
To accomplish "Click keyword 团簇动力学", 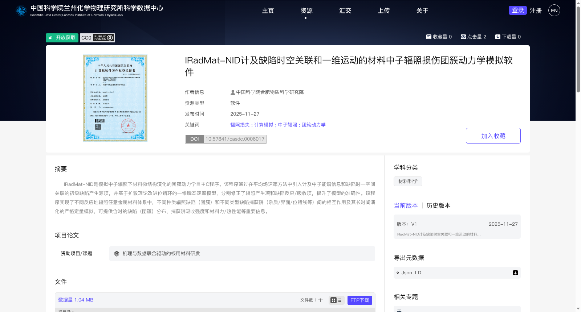I will tap(313, 125).
